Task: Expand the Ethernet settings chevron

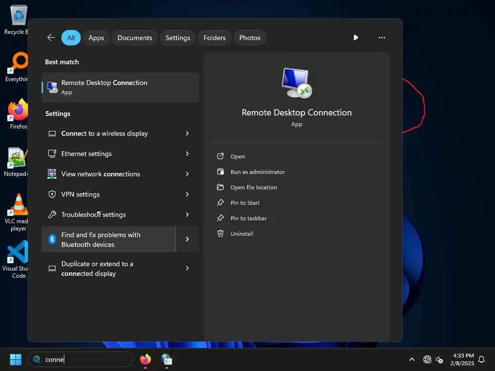Action: (187, 154)
